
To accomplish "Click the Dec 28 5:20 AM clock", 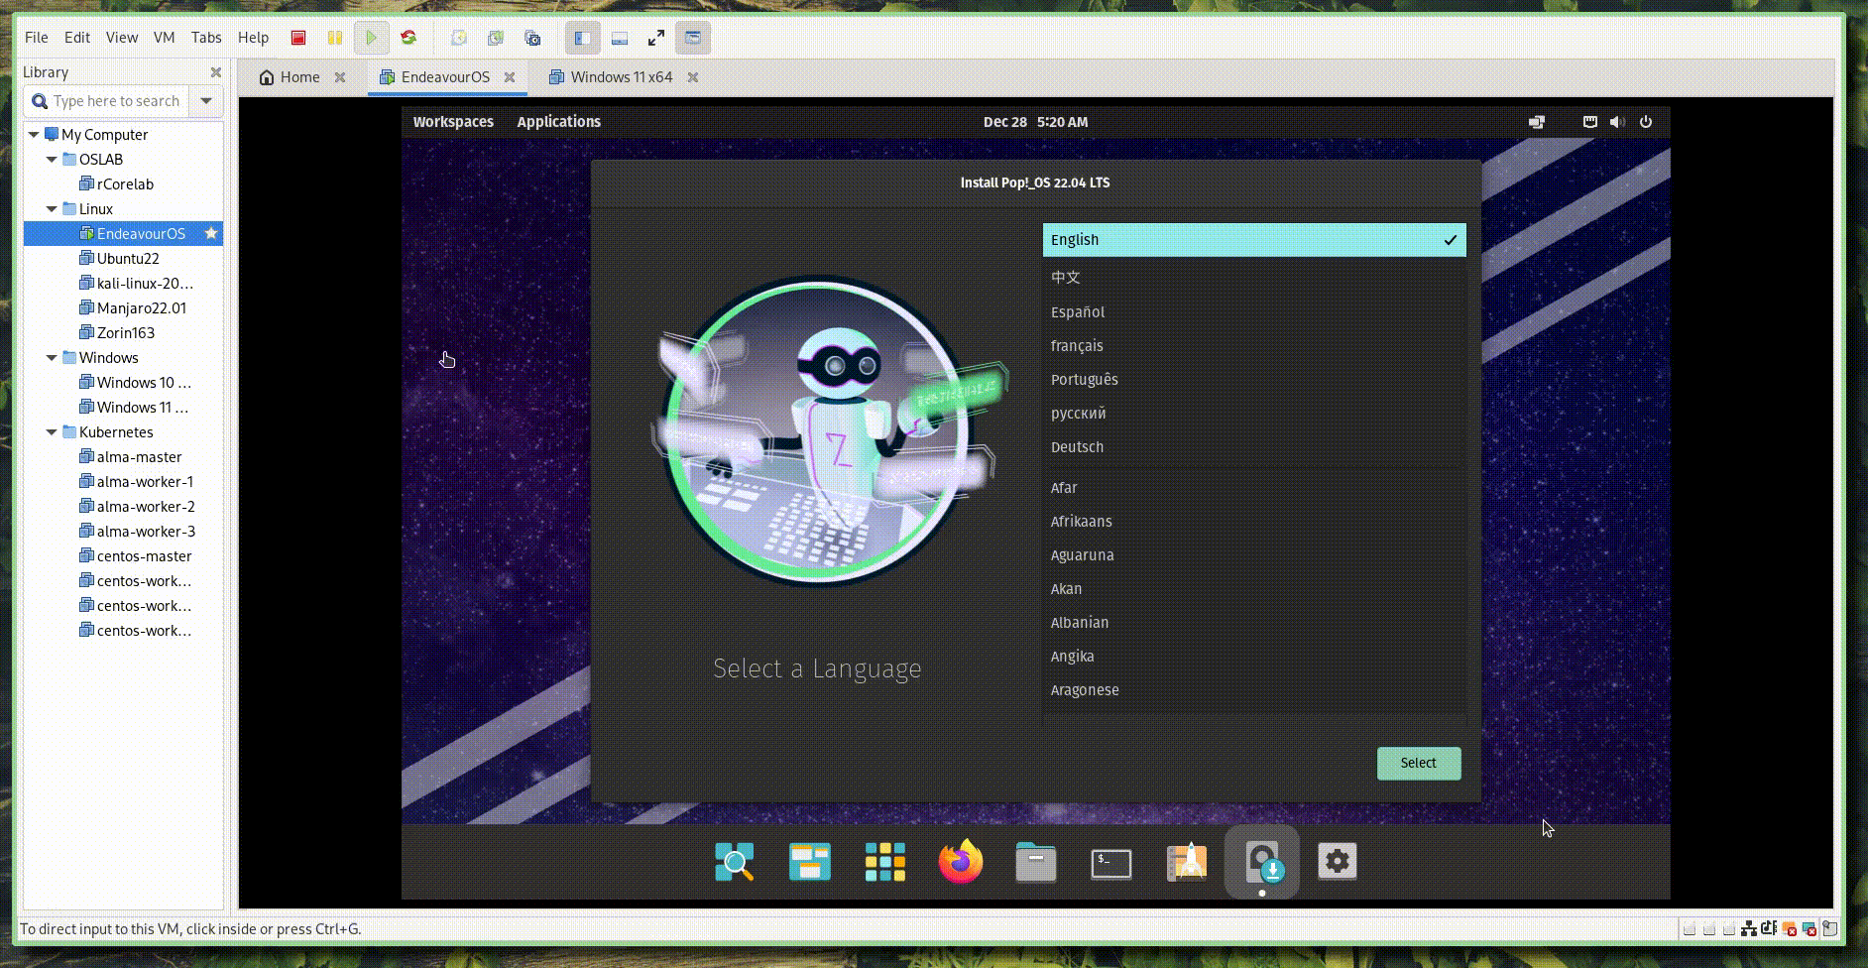I will point(1035,122).
